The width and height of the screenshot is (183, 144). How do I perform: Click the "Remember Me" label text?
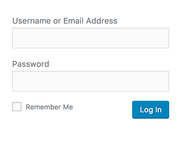tap(49, 107)
